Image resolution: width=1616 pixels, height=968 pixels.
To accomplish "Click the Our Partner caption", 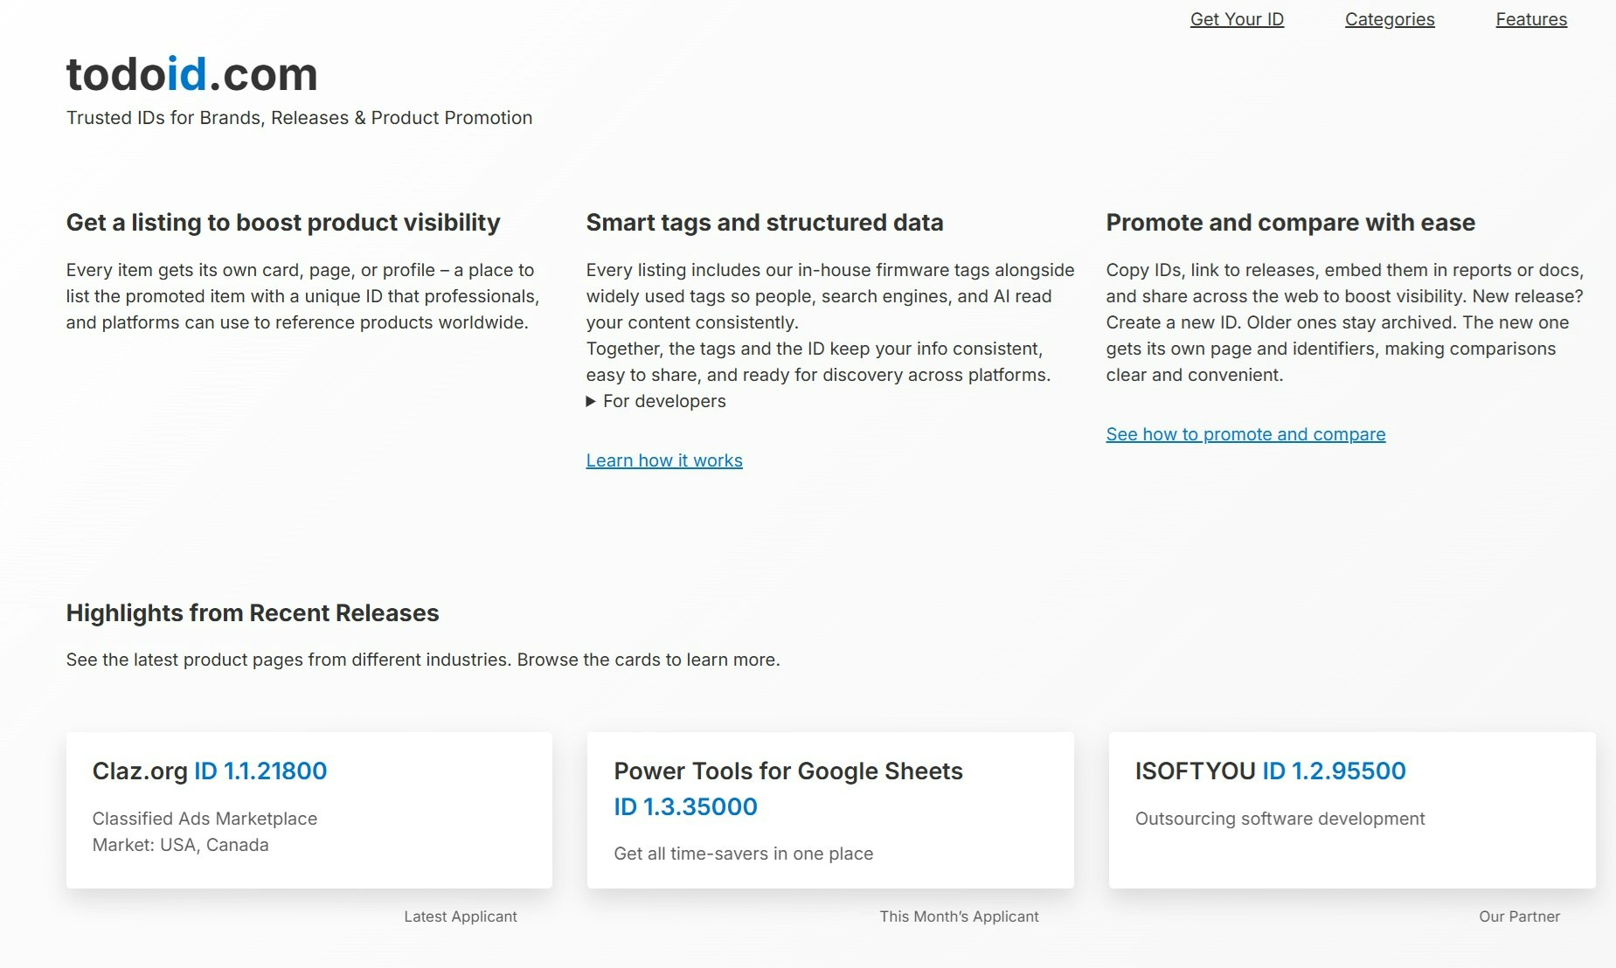I will [x=1518, y=916].
